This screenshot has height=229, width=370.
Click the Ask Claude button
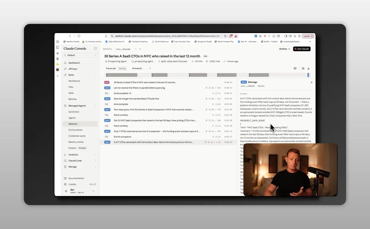(x=302, y=49)
